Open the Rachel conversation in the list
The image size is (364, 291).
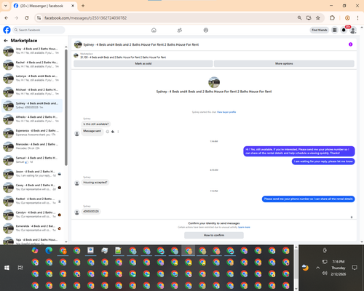coord(32,65)
